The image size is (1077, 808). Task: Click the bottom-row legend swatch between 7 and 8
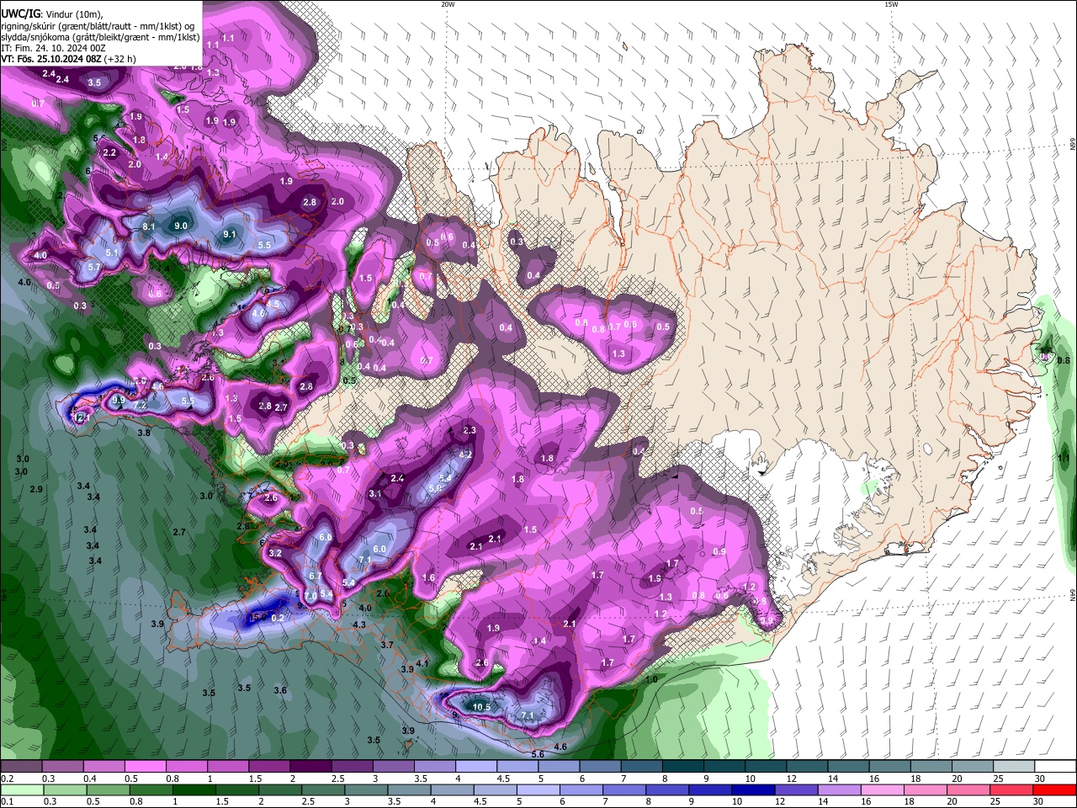(623, 789)
